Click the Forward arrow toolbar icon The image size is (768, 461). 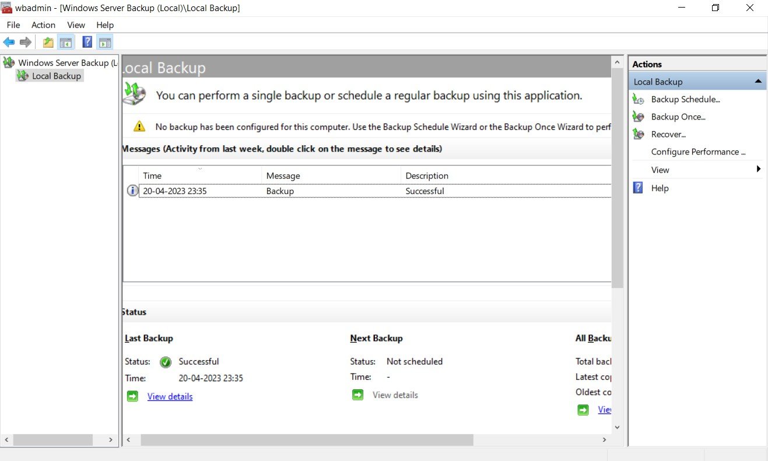click(x=25, y=42)
